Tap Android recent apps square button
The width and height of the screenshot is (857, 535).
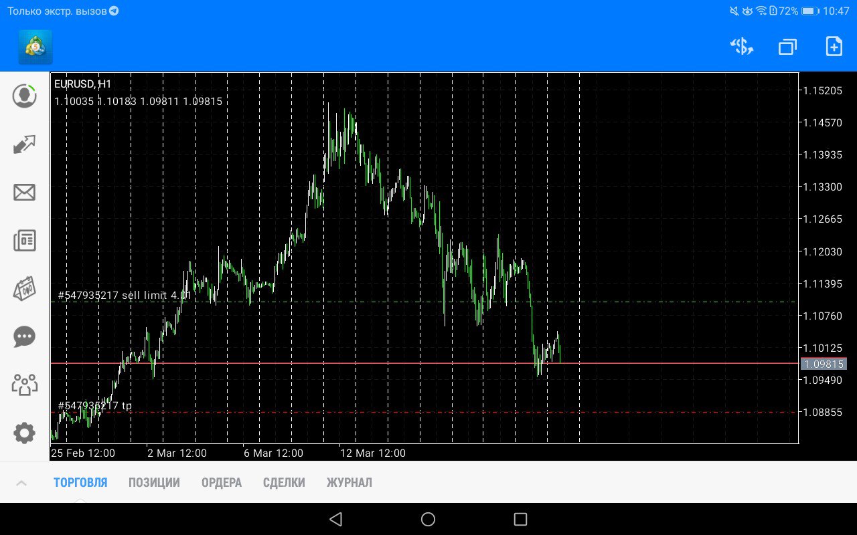(x=520, y=519)
